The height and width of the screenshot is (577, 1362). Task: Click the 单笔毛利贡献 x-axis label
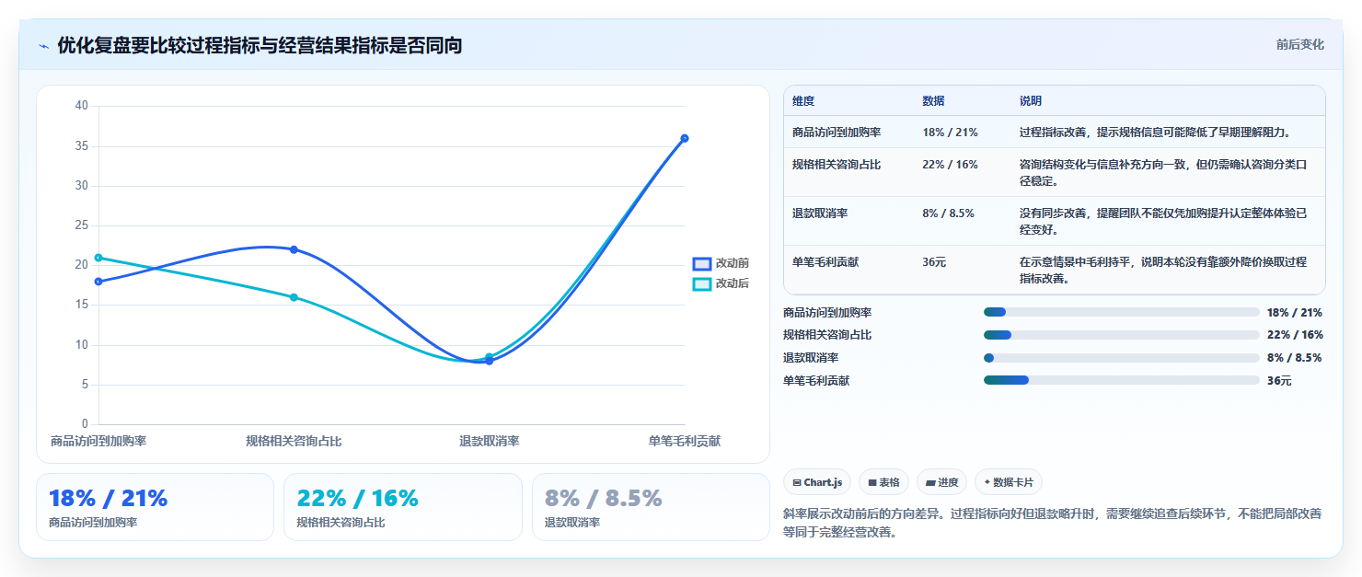tap(685, 442)
